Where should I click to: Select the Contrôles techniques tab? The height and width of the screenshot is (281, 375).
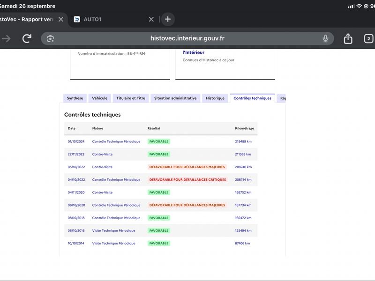tap(252, 98)
